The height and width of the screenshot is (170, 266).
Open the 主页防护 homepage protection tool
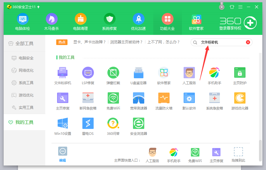click(x=240, y=76)
